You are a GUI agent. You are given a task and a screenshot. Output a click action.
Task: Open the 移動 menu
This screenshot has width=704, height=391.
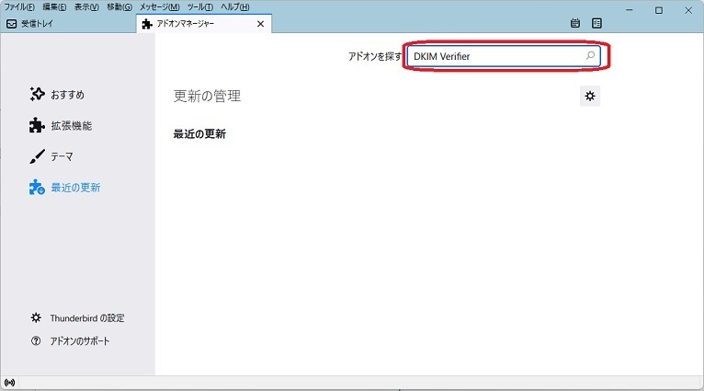tap(119, 7)
